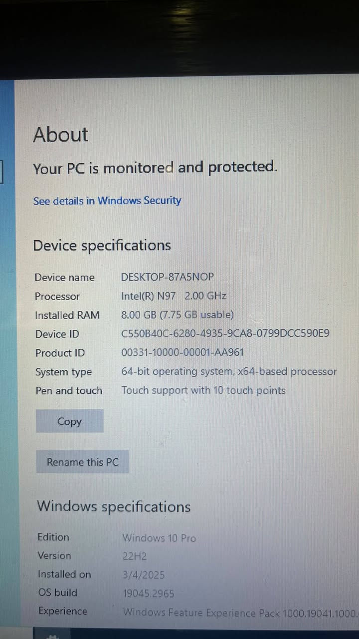Click the About page heading

(x=60, y=134)
